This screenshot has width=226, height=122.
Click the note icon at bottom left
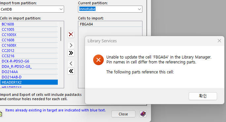(1, 114)
